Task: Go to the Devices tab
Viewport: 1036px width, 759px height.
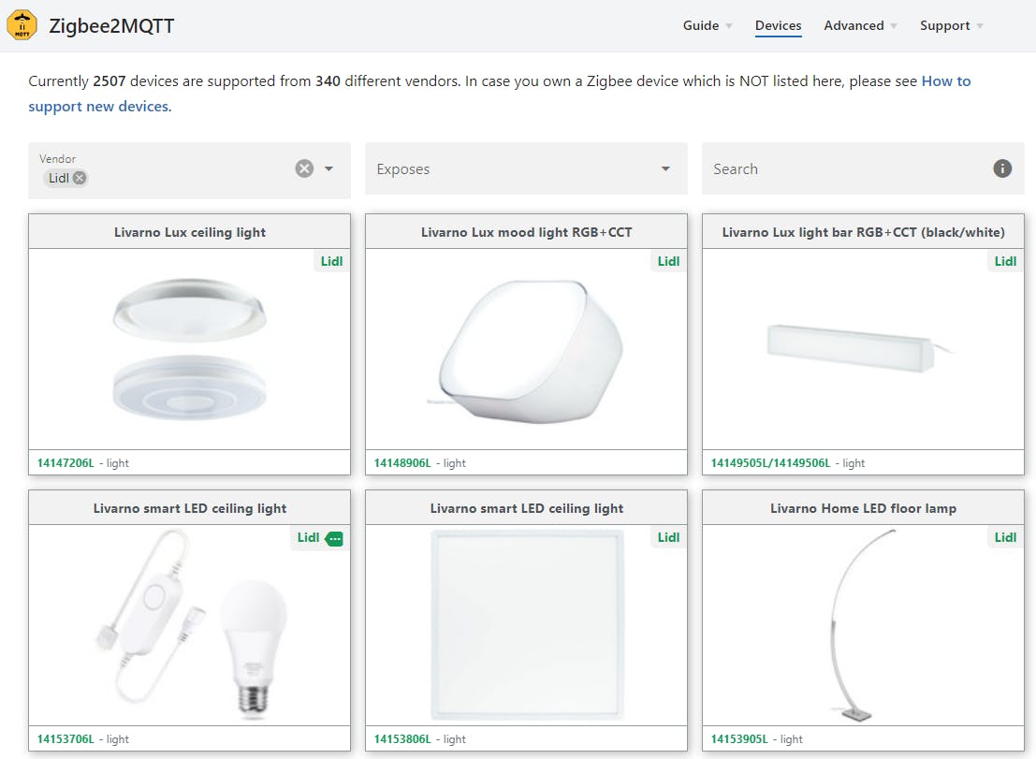Action: pyautogui.click(x=778, y=26)
